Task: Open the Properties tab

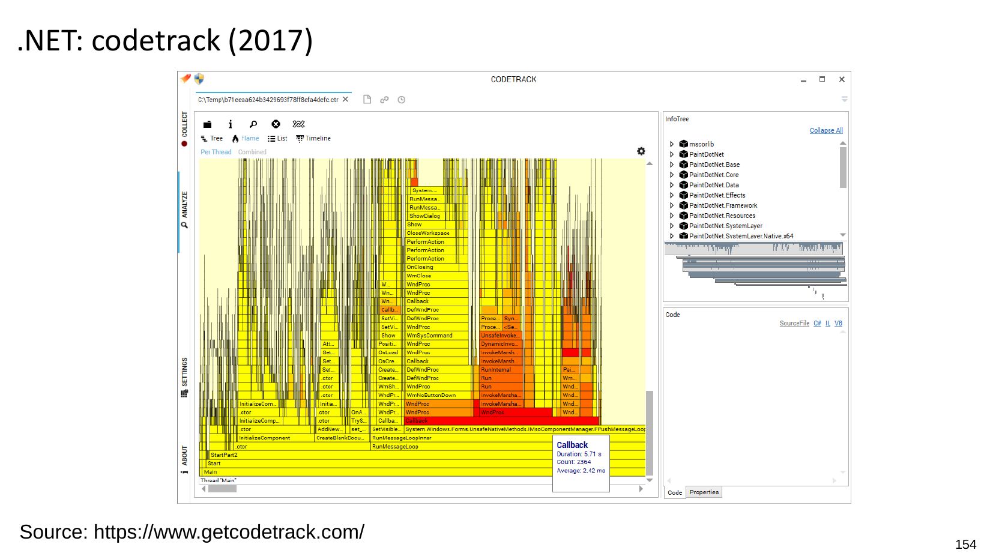Action: [704, 492]
